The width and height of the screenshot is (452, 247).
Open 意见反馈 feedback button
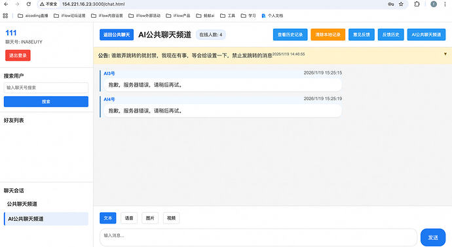coord(362,35)
